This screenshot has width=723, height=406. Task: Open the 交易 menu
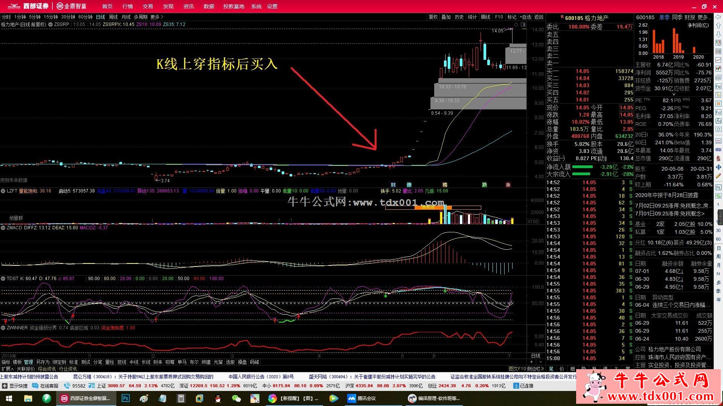pos(148,6)
